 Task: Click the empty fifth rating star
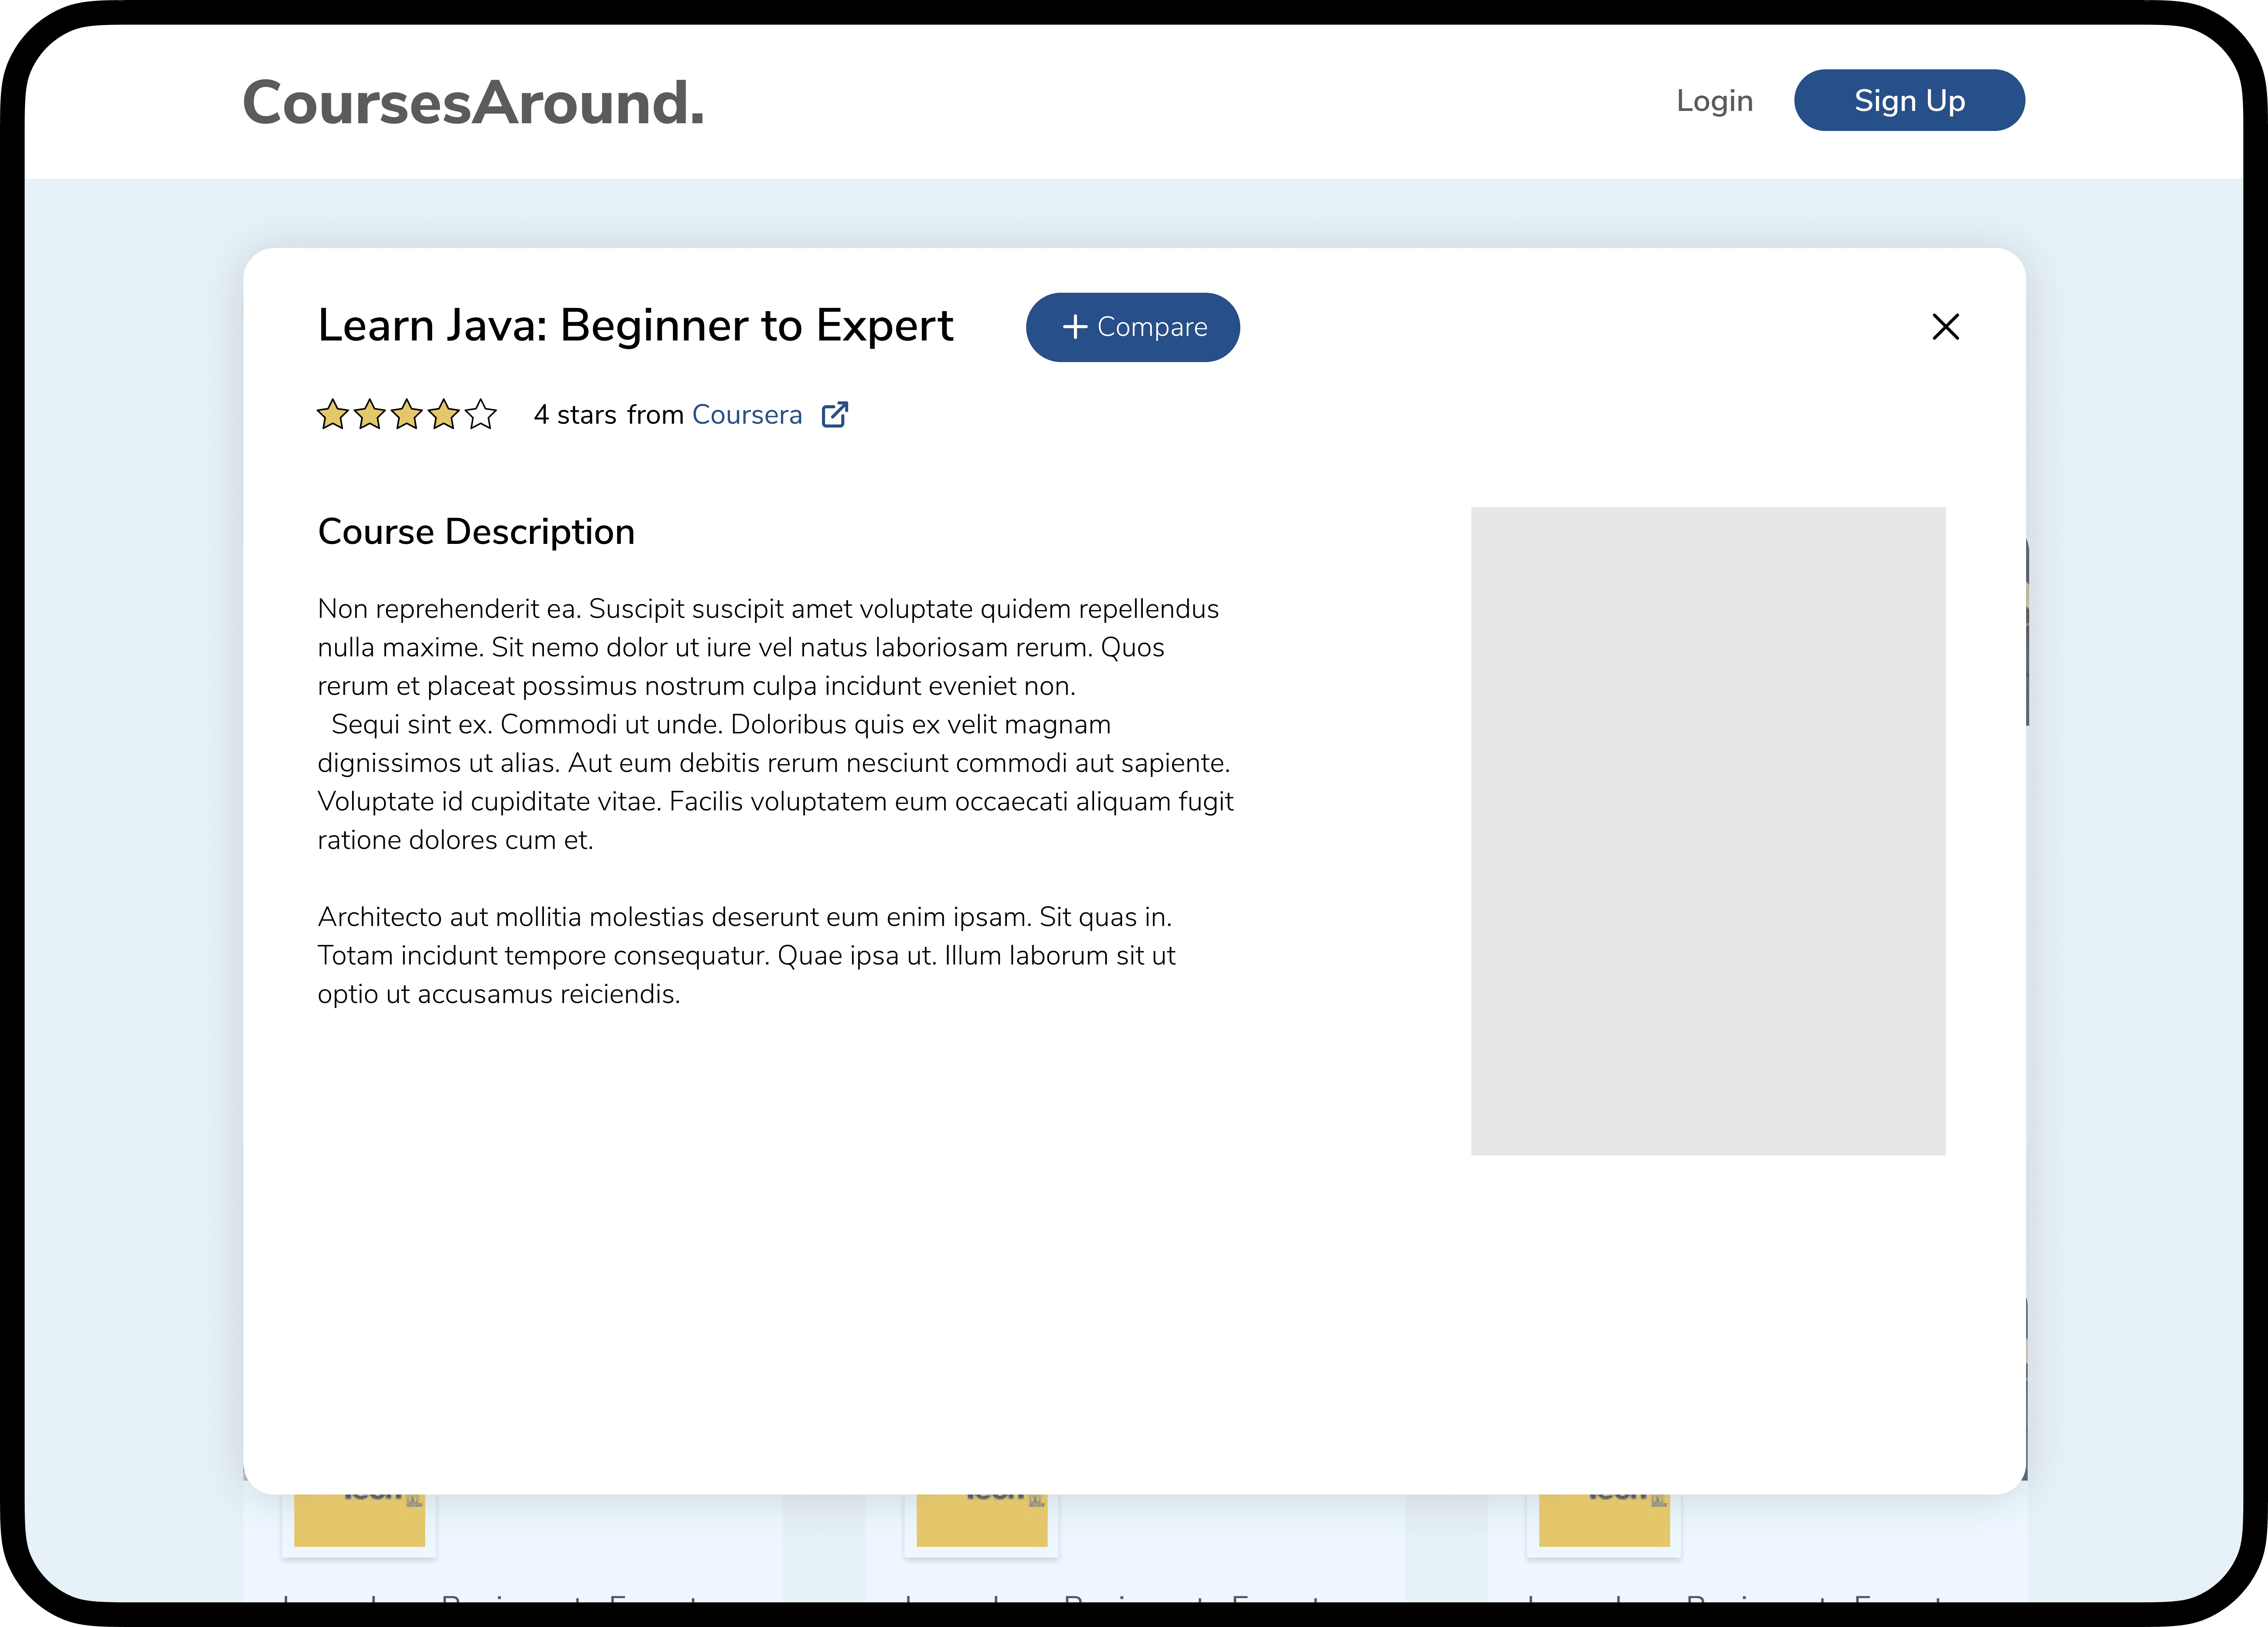click(x=481, y=414)
